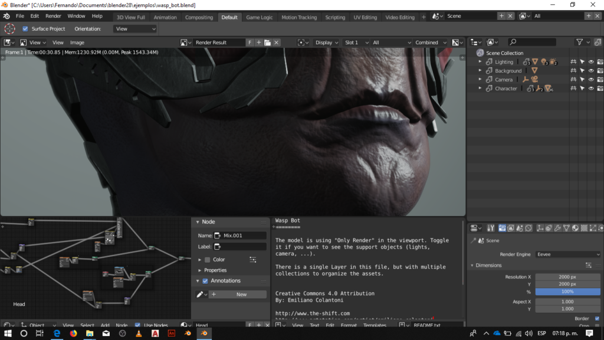Disable the Surface Project checkbox

point(25,28)
